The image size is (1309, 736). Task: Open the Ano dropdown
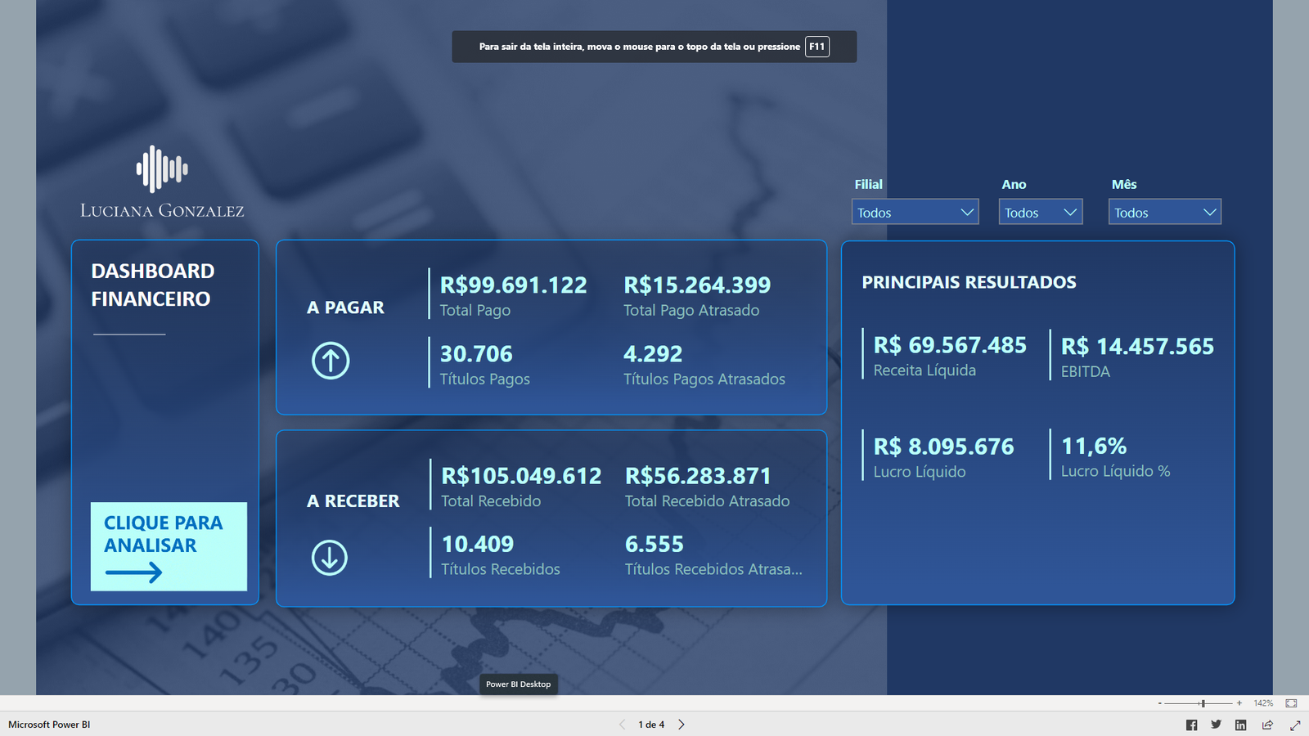[x=1040, y=212]
